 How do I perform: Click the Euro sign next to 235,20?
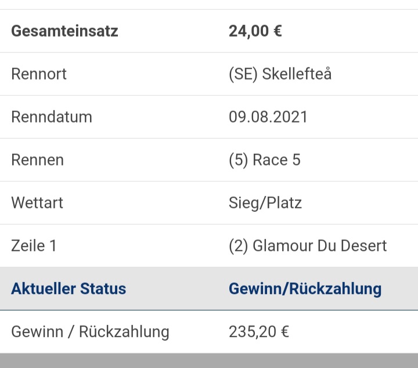coord(285,332)
